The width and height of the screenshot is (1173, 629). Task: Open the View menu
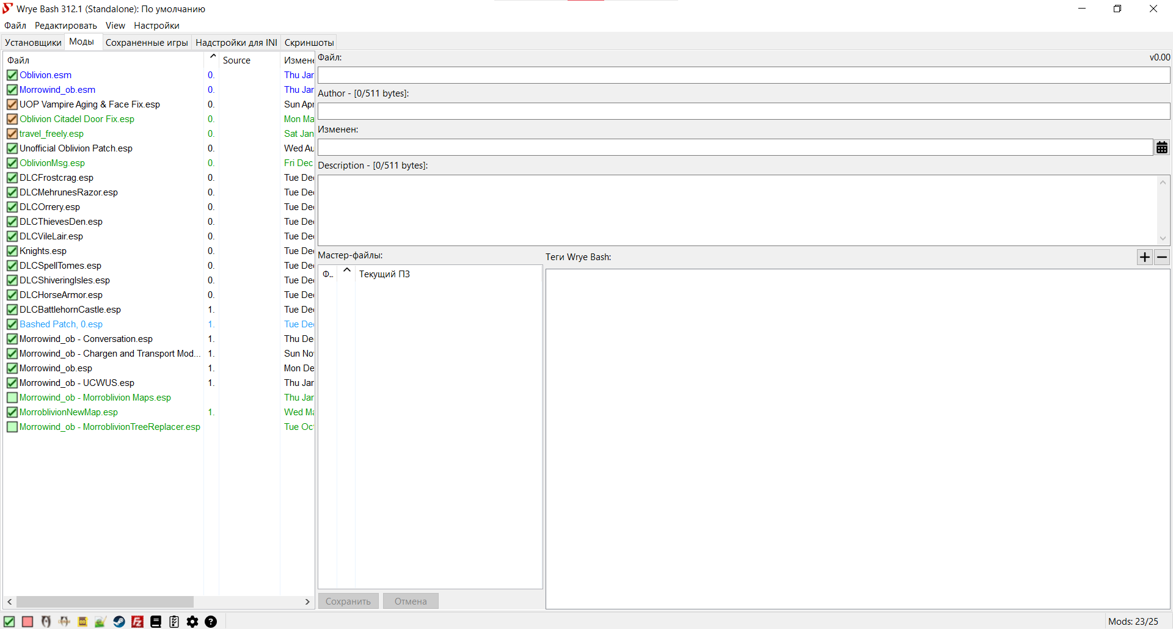pos(115,26)
